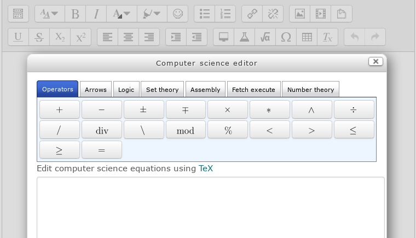Insert an unordered bullet list
Screen dimensions: 416x238
[x=204, y=14]
